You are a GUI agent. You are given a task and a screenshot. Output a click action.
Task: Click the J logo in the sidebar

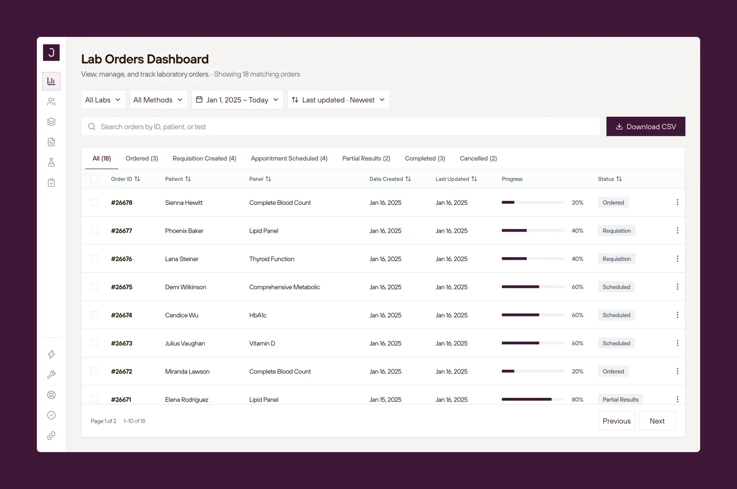point(51,52)
